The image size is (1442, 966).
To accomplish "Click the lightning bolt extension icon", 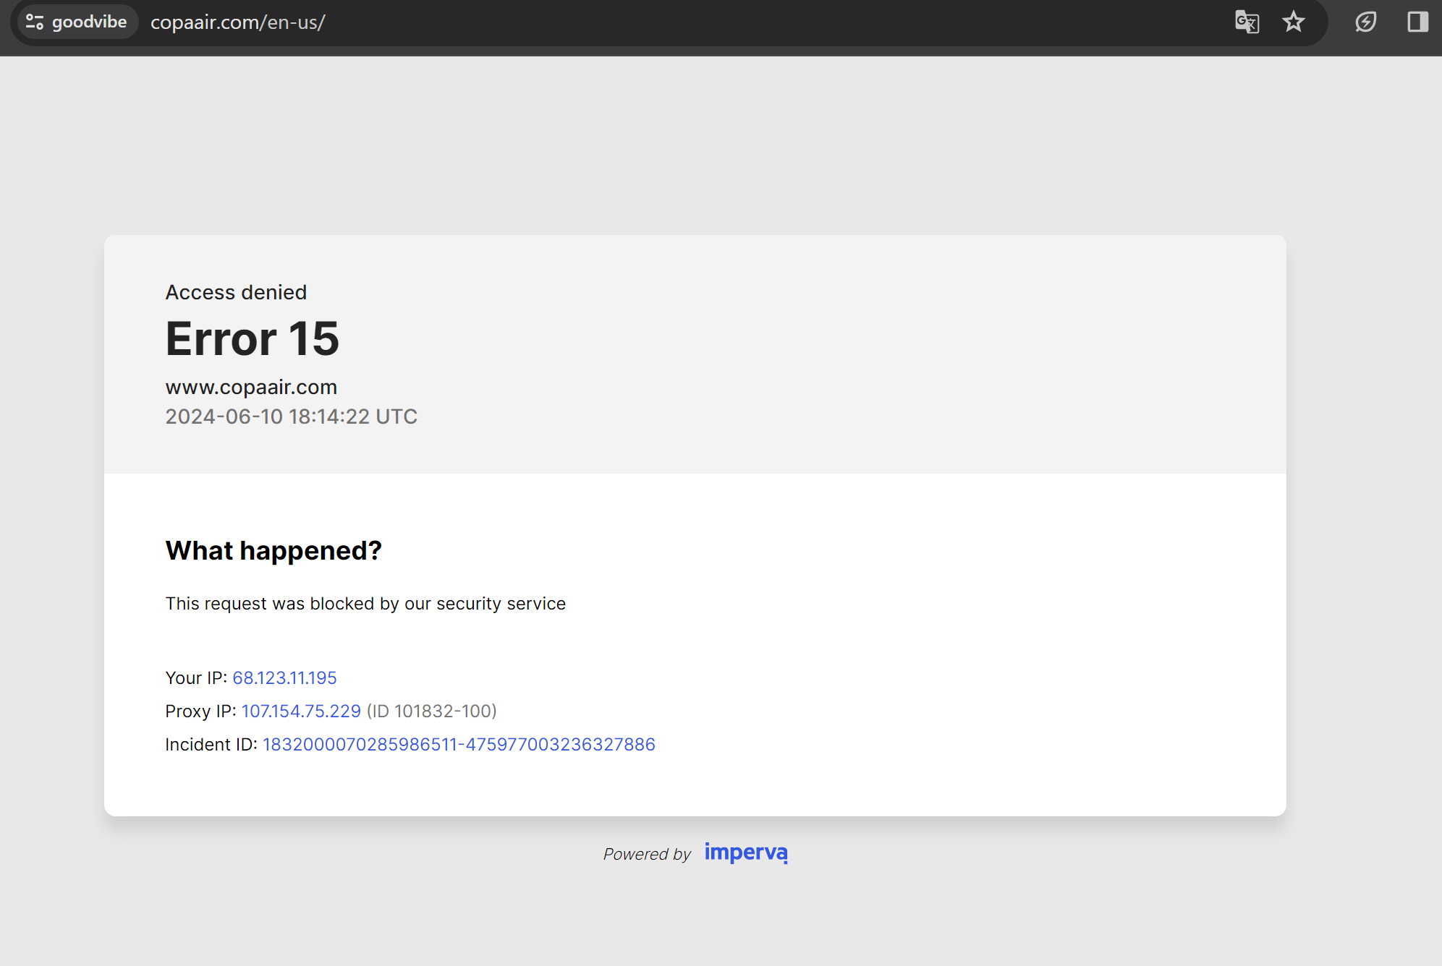I will pos(1365,22).
